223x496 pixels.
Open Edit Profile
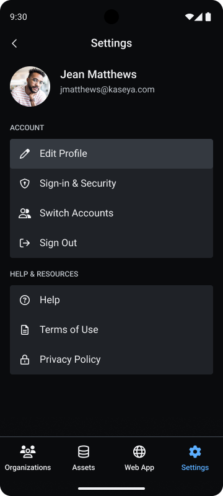click(x=111, y=154)
